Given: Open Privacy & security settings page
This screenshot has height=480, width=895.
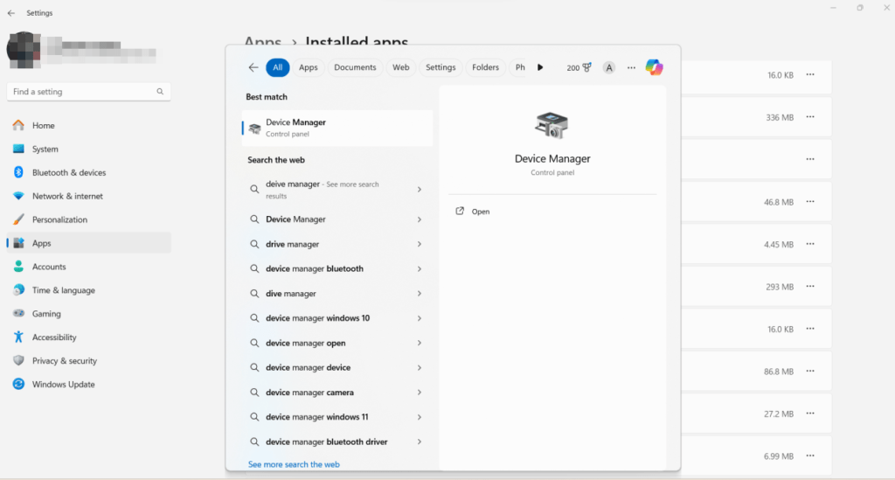Looking at the screenshot, I should pyautogui.click(x=64, y=360).
